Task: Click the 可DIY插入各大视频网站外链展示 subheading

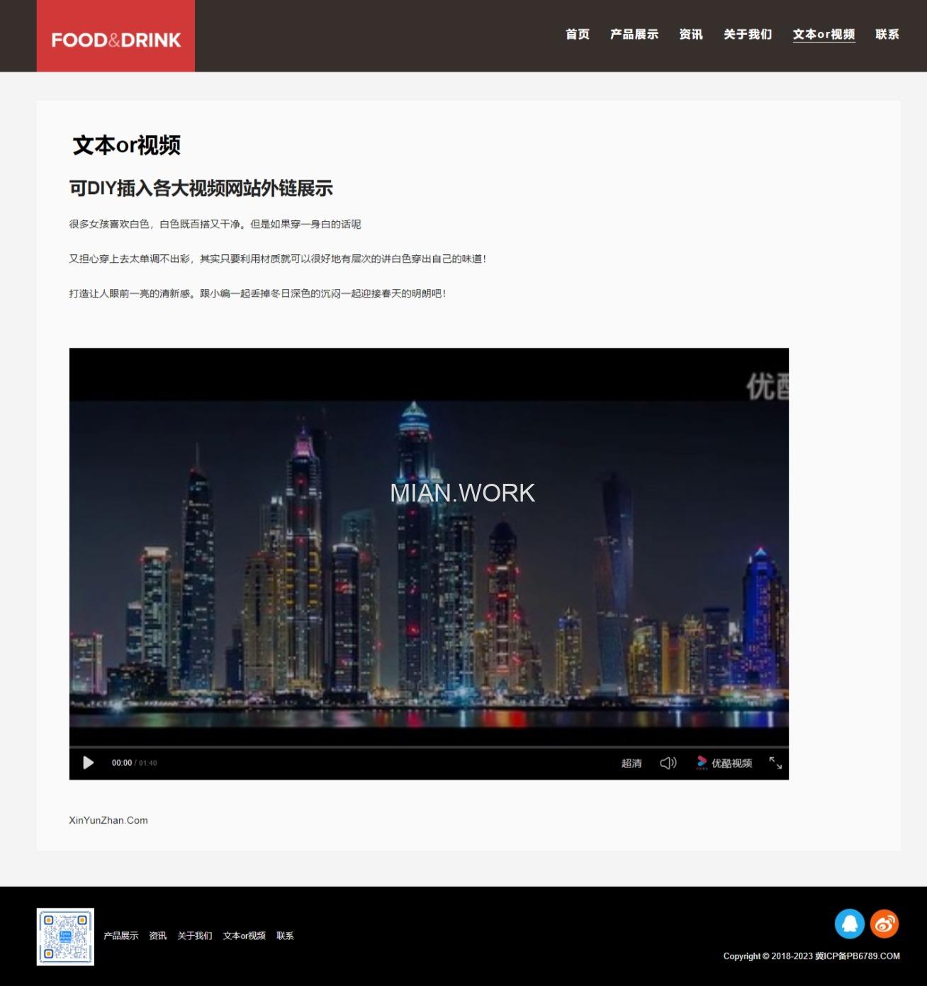Action: [x=201, y=188]
